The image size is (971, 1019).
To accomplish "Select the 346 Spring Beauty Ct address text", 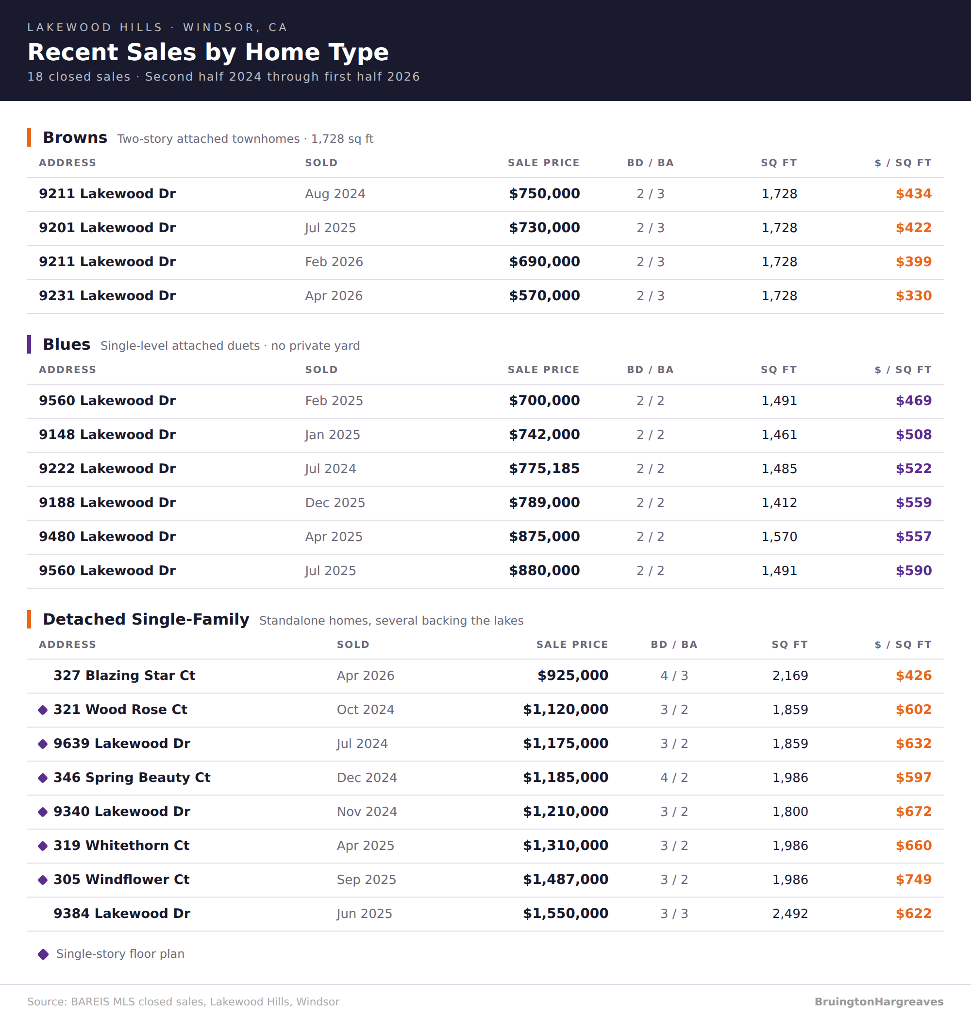I will coord(132,778).
